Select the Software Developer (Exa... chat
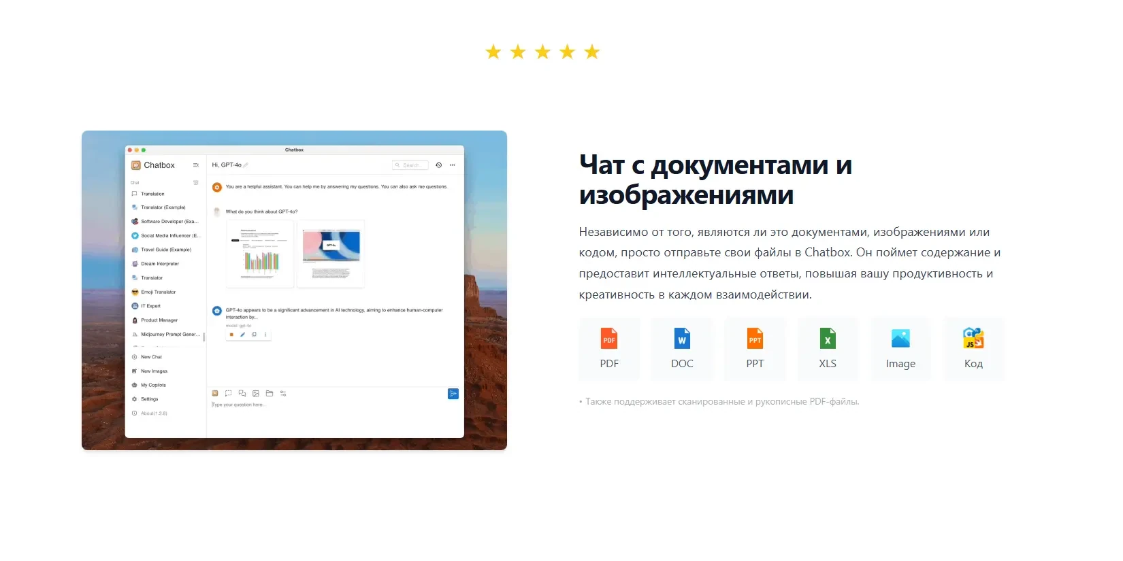This screenshot has height=561, width=1123. 165,222
